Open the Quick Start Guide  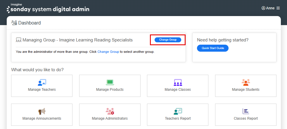213,48
